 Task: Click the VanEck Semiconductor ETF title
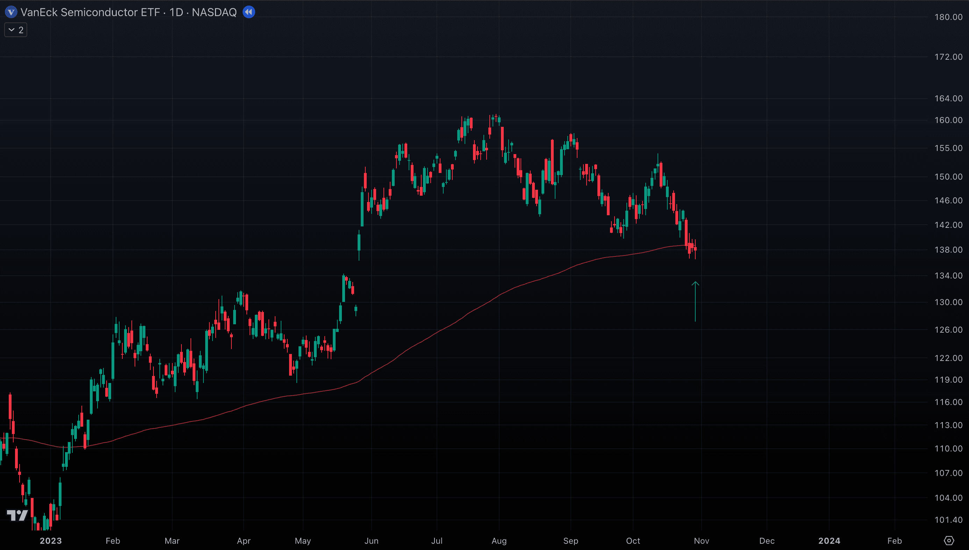90,12
